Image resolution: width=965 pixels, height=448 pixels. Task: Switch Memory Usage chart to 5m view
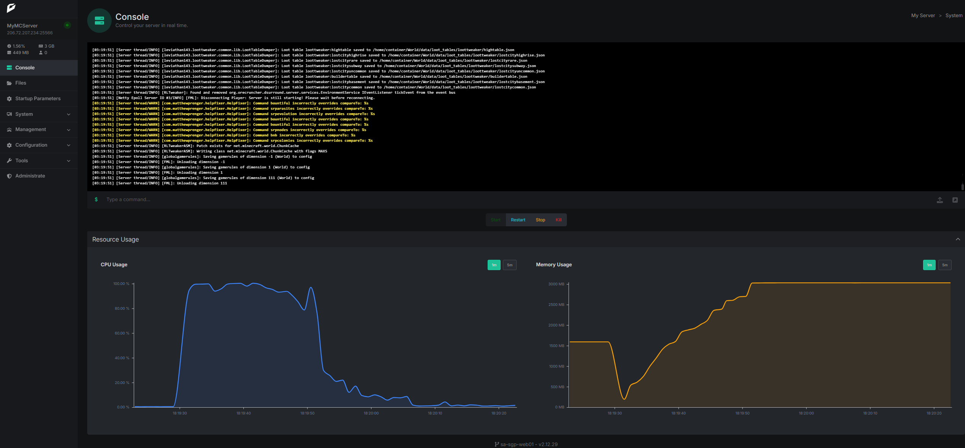coord(945,265)
